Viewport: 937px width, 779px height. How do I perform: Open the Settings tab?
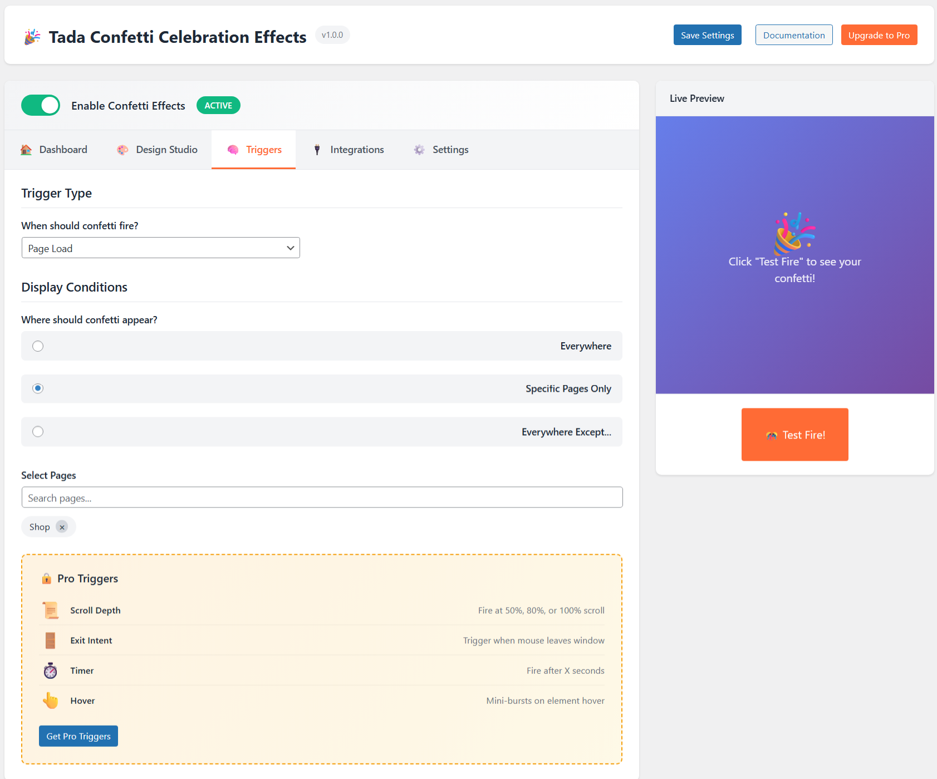point(441,150)
